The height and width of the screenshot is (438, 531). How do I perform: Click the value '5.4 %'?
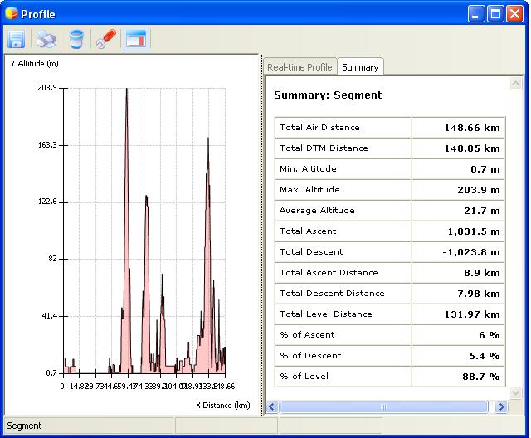485,356
